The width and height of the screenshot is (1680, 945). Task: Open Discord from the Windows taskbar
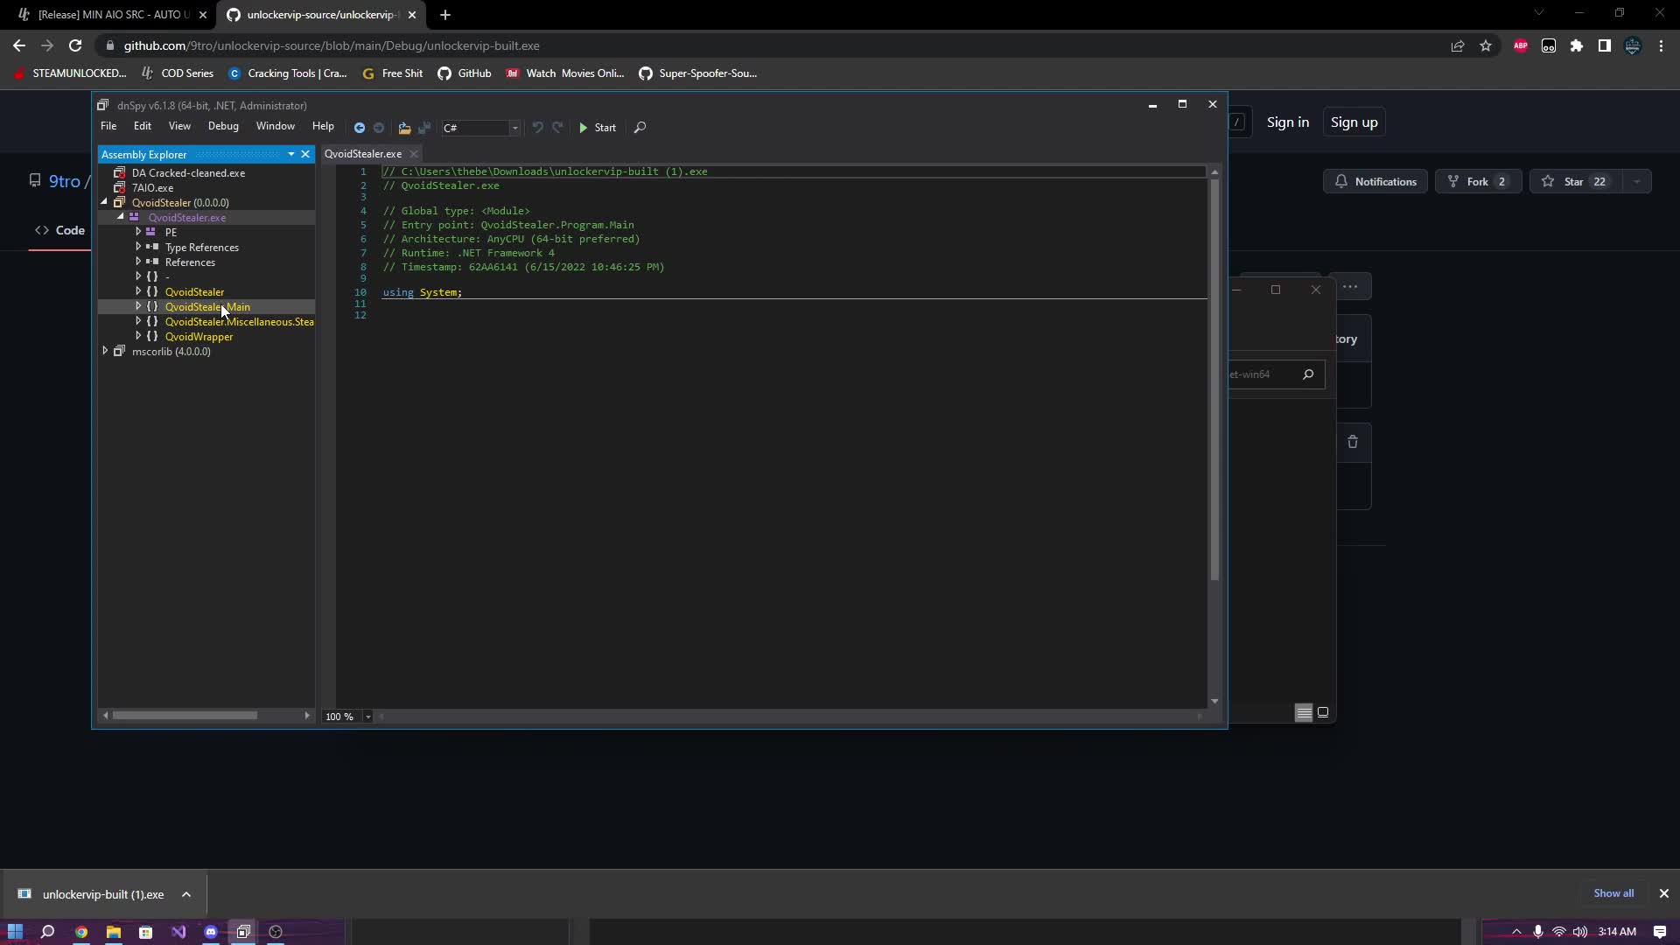211,932
